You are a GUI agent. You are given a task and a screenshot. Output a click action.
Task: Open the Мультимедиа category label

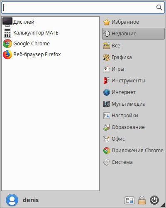(x=129, y=104)
